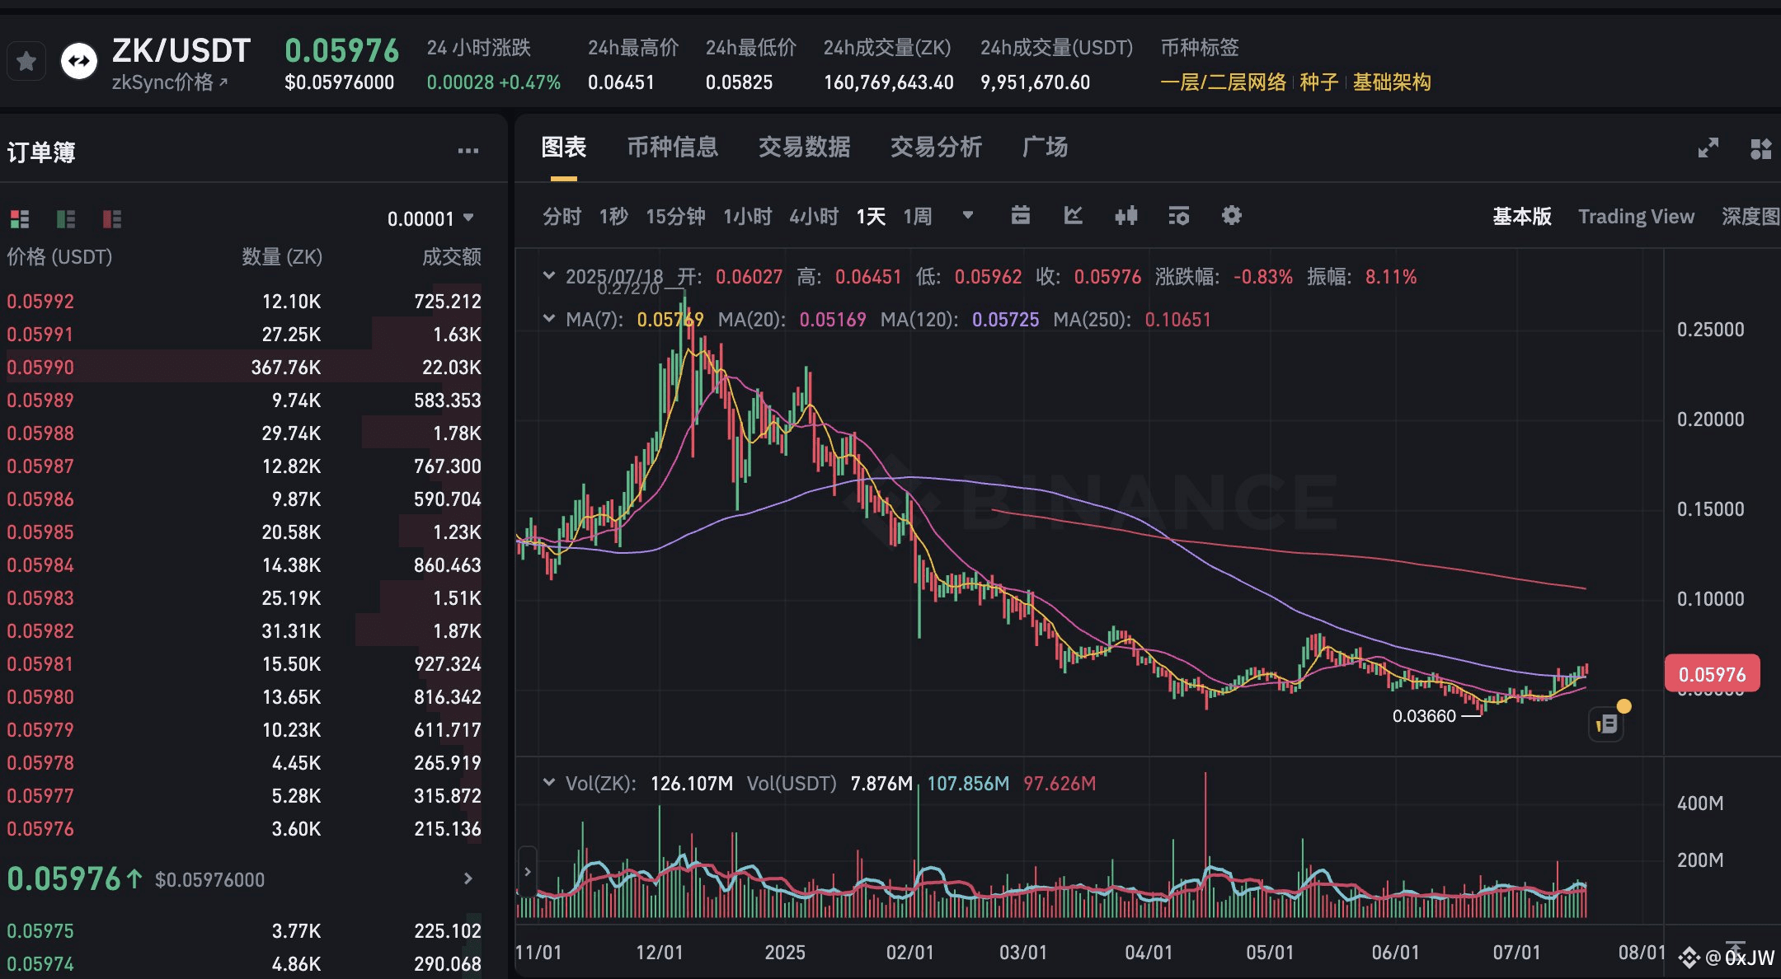Select the 0.05975 bid price
Screen dimensions: 1781x979
click(40, 931)
